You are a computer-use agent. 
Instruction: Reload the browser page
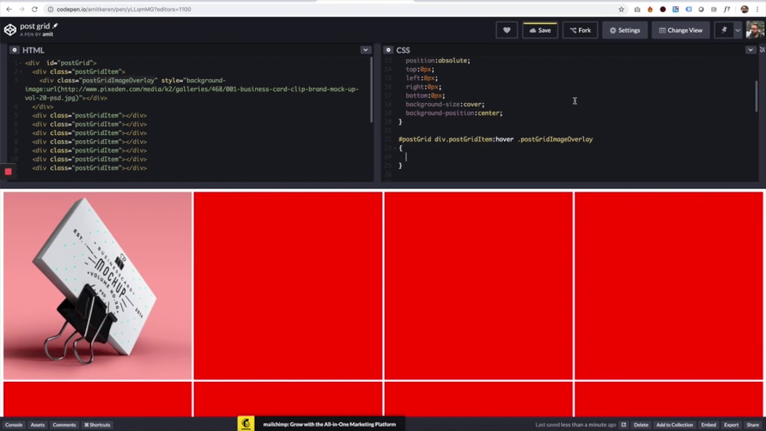[x=35, y=9]
